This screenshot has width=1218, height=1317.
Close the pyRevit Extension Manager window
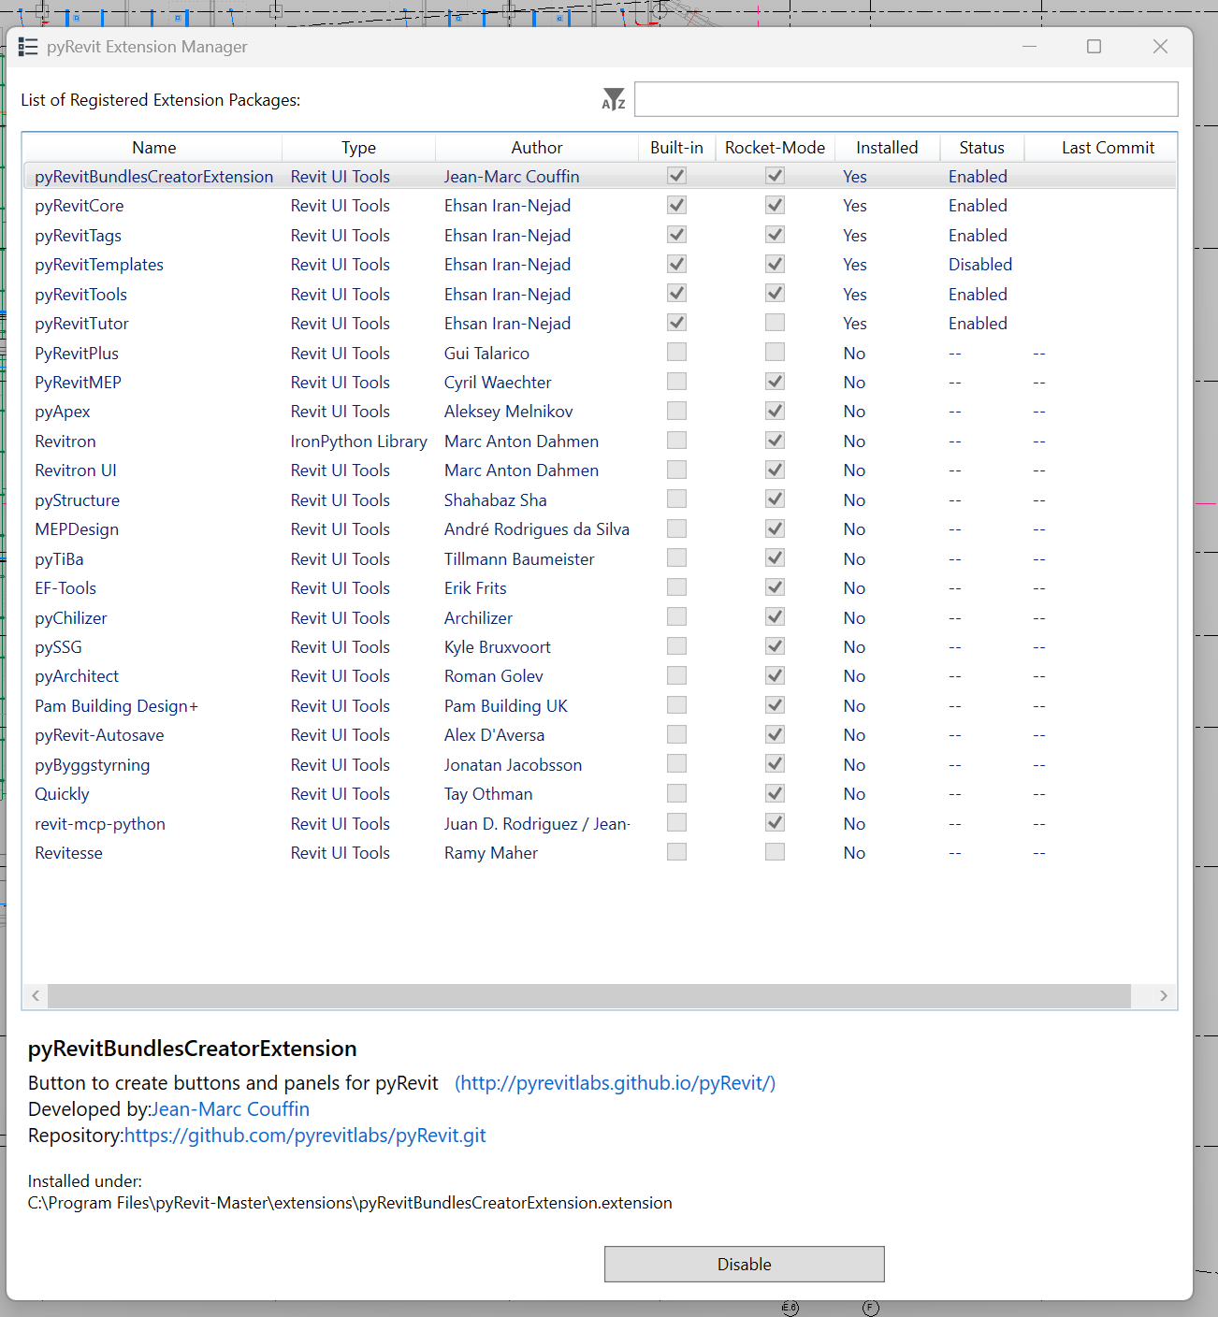(1160, 47)
